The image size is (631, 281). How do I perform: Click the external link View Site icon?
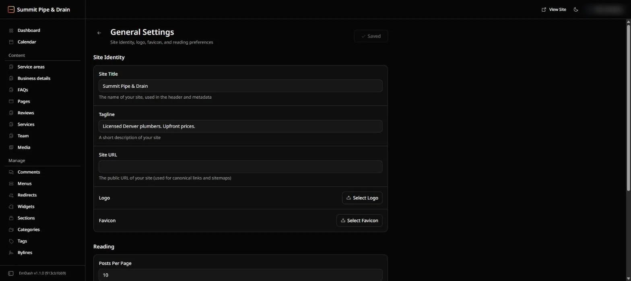(x=544, y=10)
